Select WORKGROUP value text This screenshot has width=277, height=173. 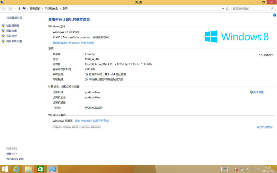[x=93, y=108]
